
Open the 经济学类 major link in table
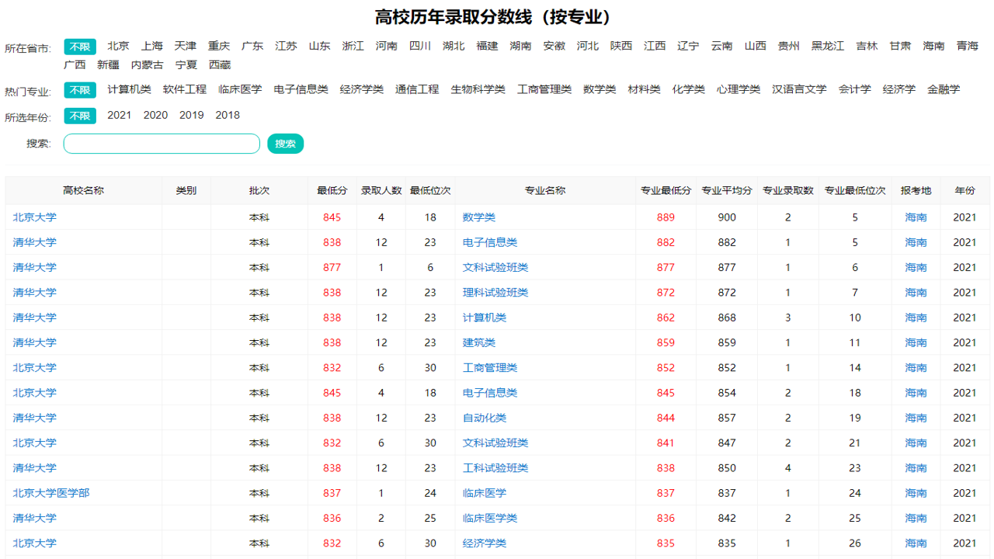(485, 543)
